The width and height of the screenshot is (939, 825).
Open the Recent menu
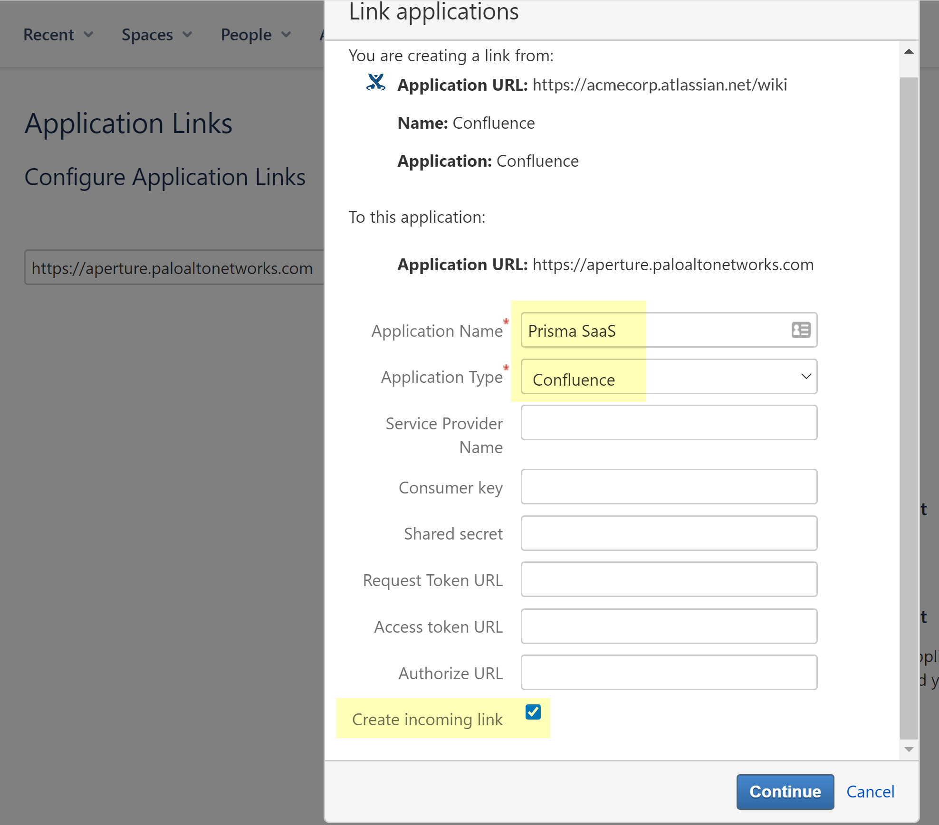pos(49,34)
